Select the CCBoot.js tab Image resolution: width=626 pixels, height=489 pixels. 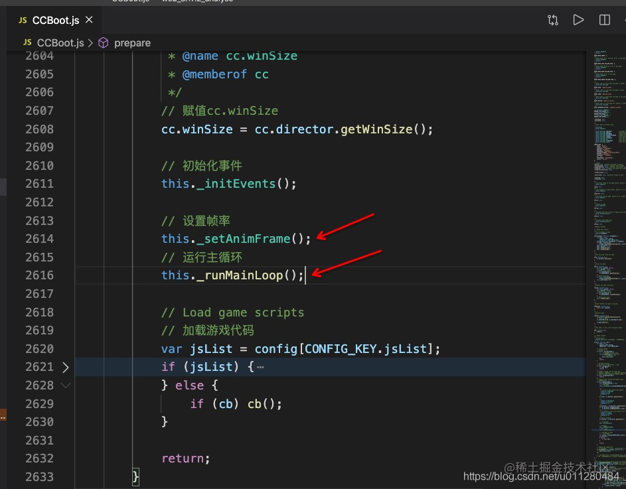click(x=56, y=20)
